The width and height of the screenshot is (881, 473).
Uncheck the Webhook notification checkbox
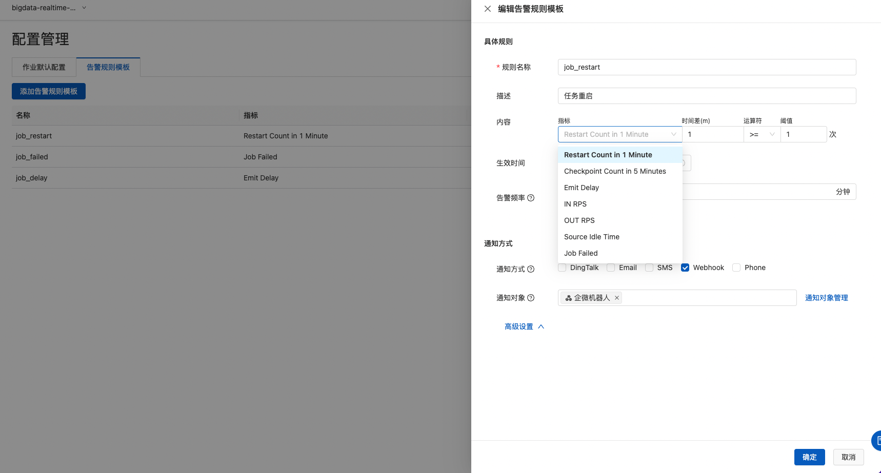(x=685, y=268)
